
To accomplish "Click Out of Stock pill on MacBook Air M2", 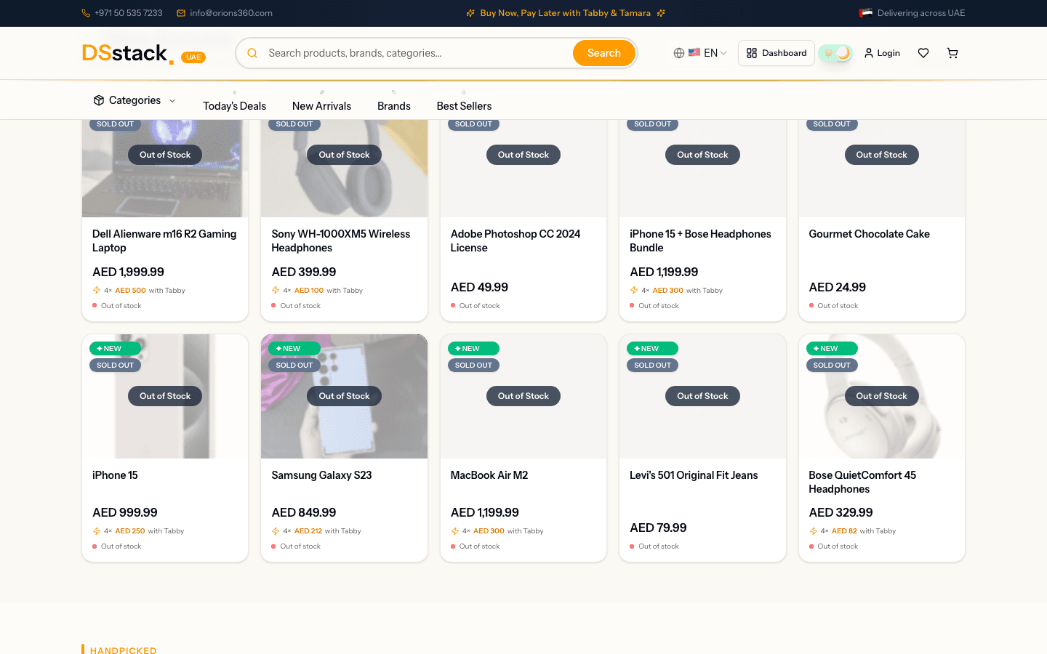I will click(x=523, y=396).
